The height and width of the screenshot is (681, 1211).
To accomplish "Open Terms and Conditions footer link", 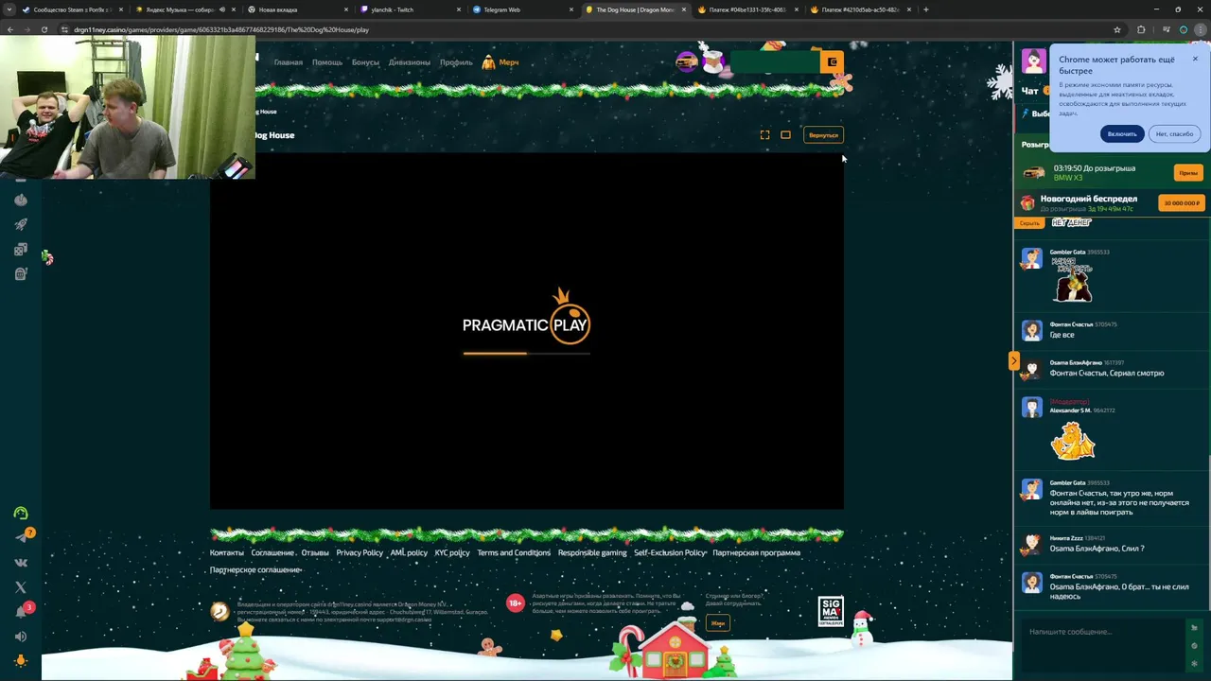I will click(x=514, y=552).
